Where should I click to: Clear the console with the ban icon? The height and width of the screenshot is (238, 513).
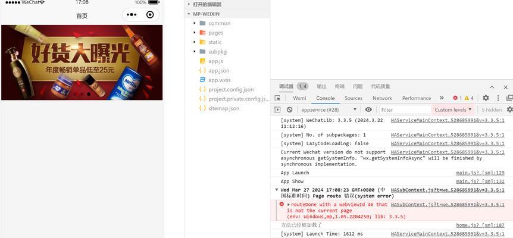click(290, 110)
